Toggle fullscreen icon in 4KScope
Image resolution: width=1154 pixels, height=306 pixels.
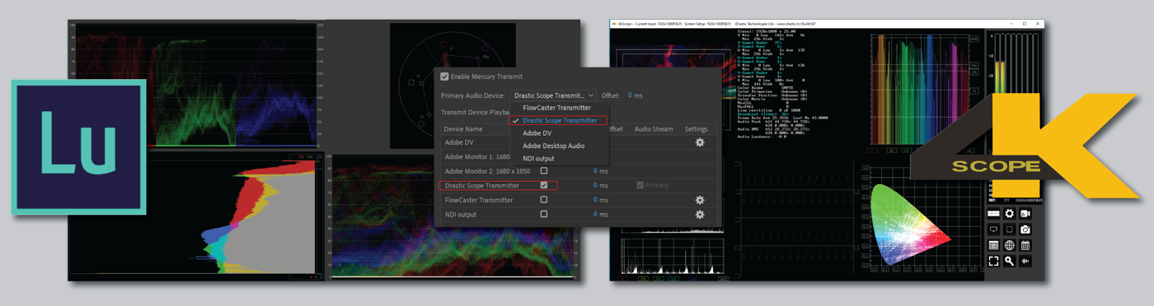tap(994, 261)
